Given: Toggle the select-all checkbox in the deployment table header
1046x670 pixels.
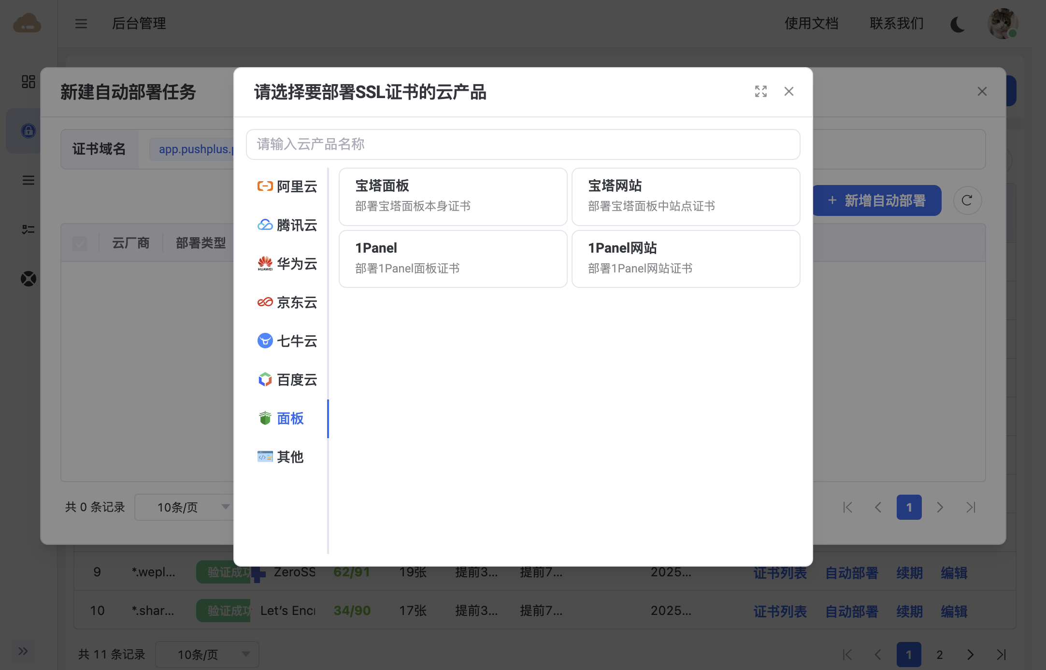Looking at the screenshot, I should tap(80, 243).
